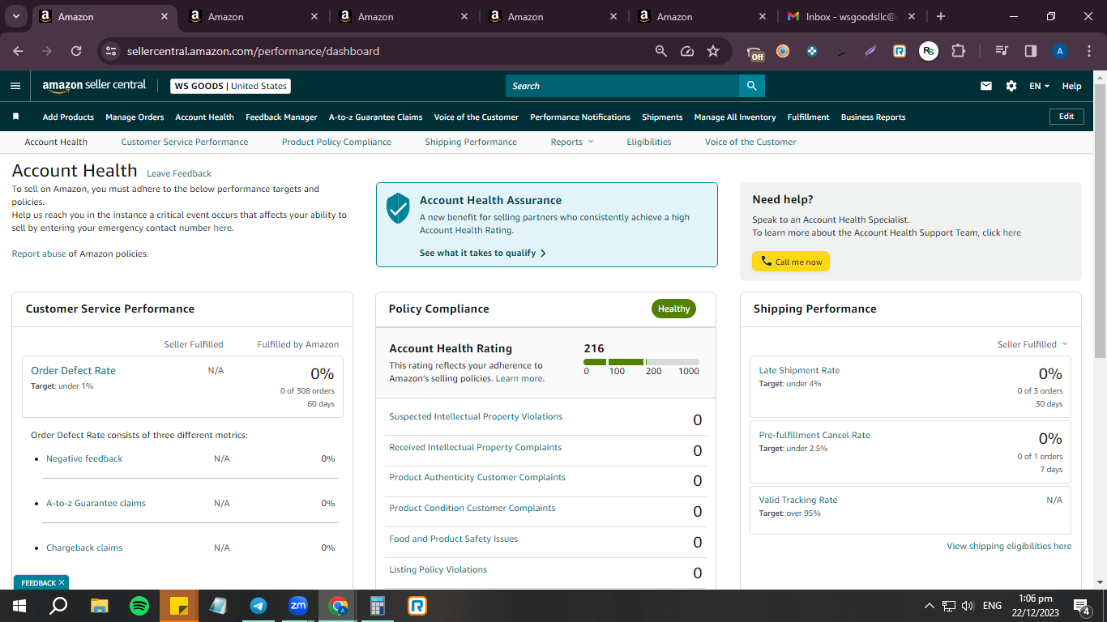Open the tab search chevron in Chrome
1107x622 pixels.
(15, 16)
